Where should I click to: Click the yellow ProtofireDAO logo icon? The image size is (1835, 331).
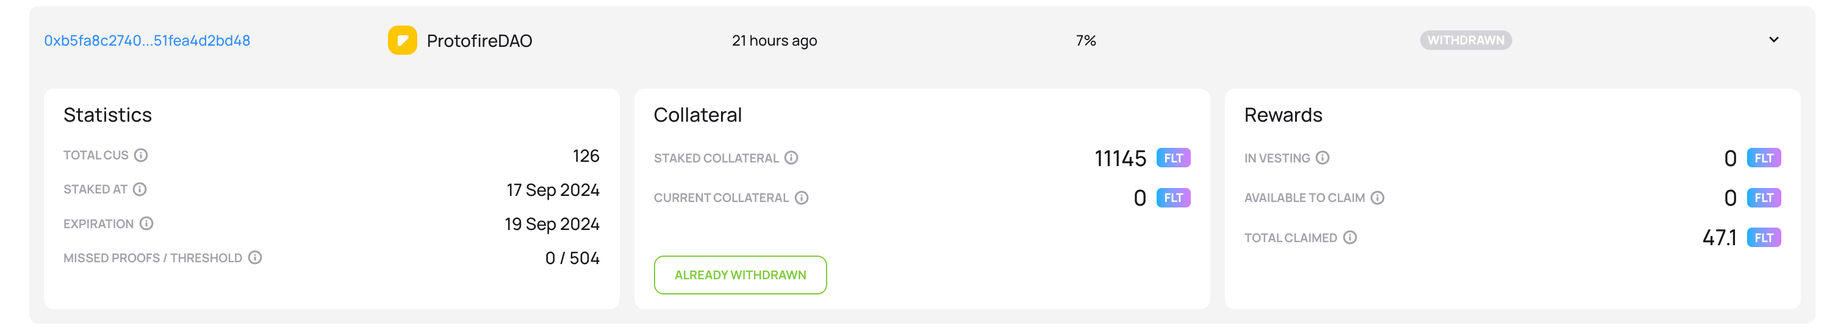(403, 41)
